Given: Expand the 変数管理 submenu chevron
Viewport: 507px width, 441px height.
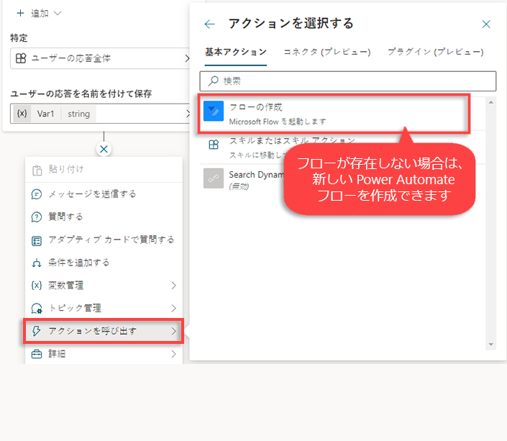Looking at the screenshot, I should (173, 286).
